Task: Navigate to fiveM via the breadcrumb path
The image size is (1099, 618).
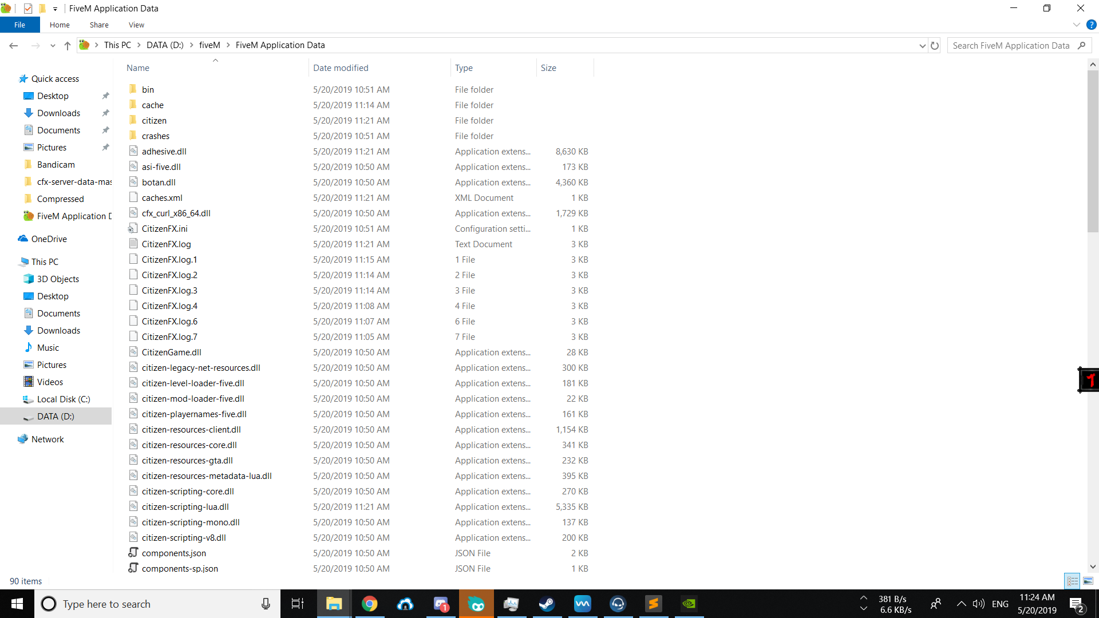Action: (209, 45)
